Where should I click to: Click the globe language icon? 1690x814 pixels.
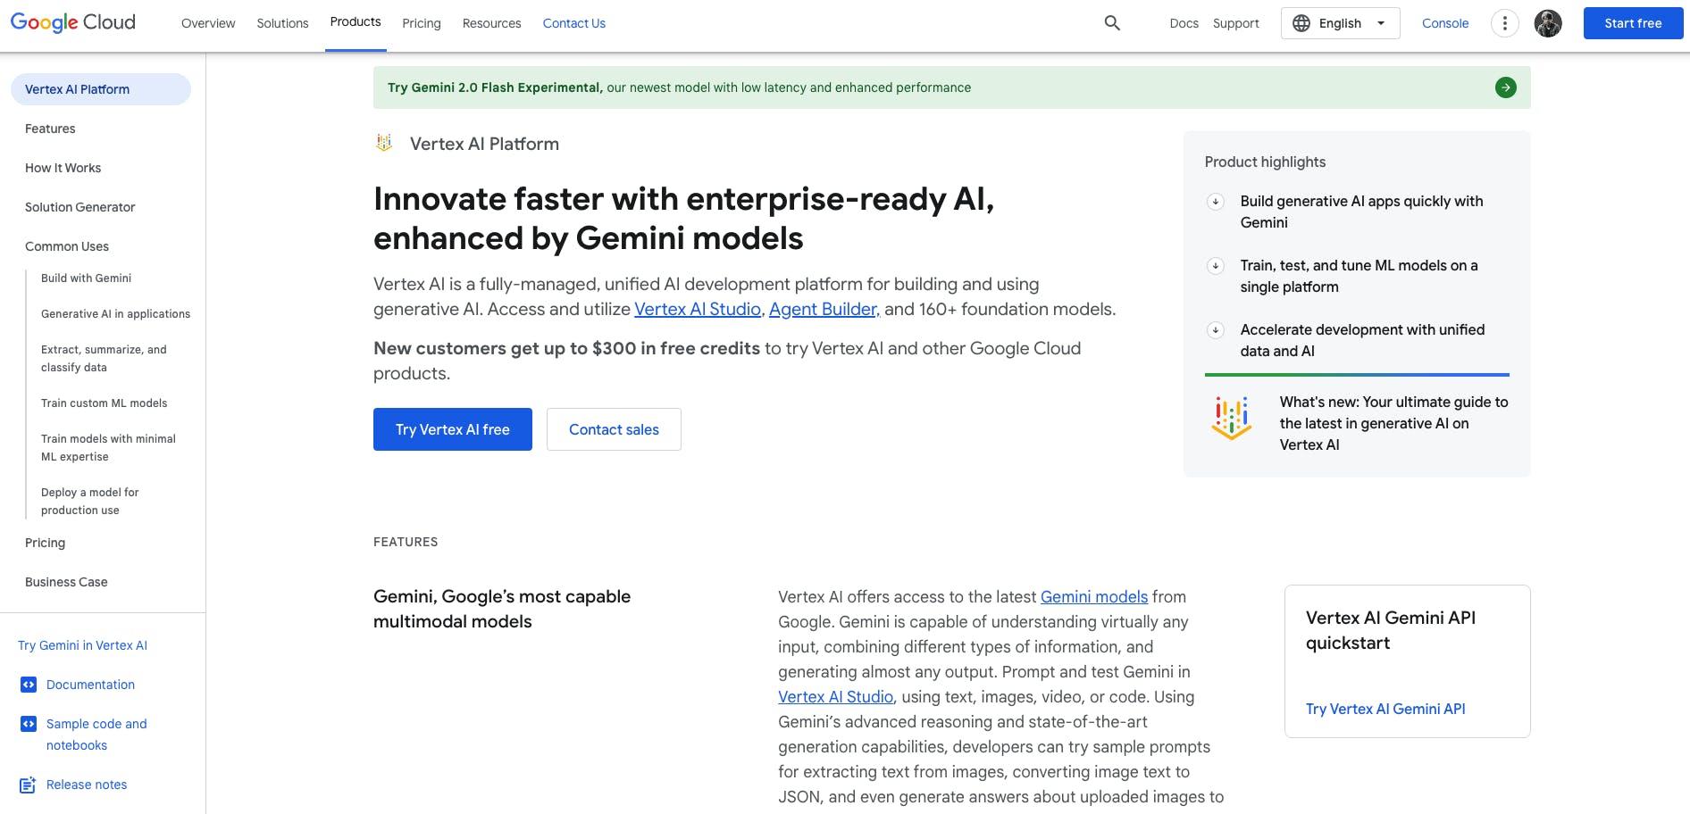point(1301,23)
